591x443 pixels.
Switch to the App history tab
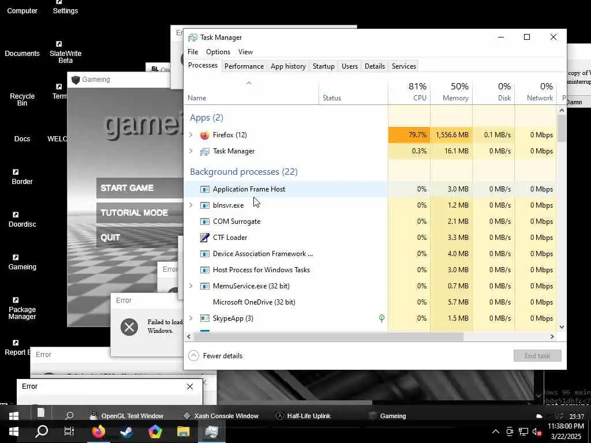pos(288,66)
